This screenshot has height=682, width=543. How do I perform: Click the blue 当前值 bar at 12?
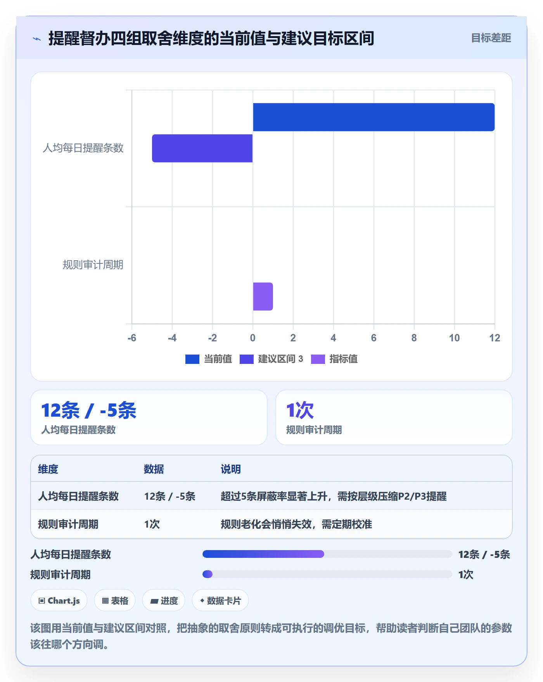point(374,117)
